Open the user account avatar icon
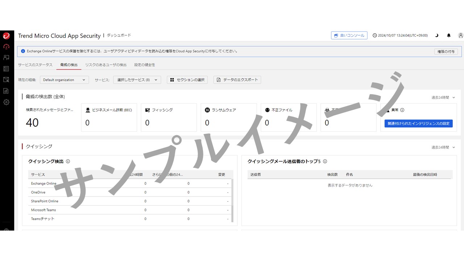 pyautogui.click(x=460, y=36)
